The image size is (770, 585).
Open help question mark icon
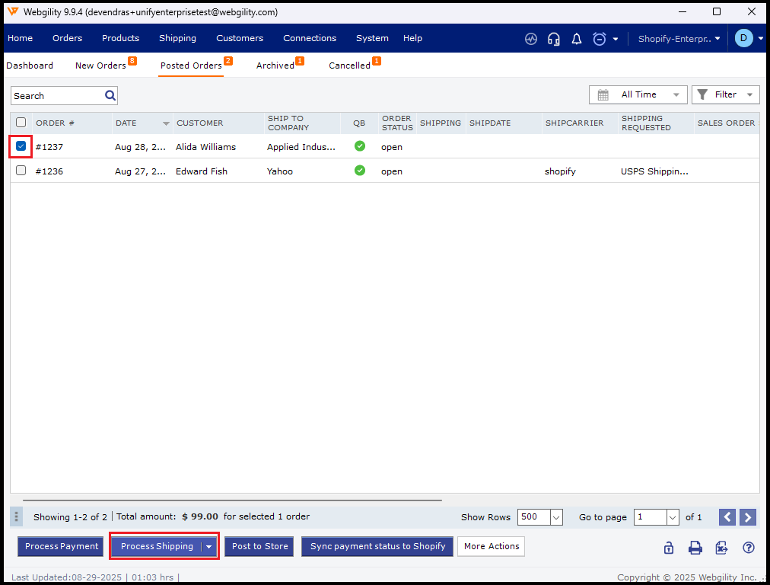pos(748,548)
